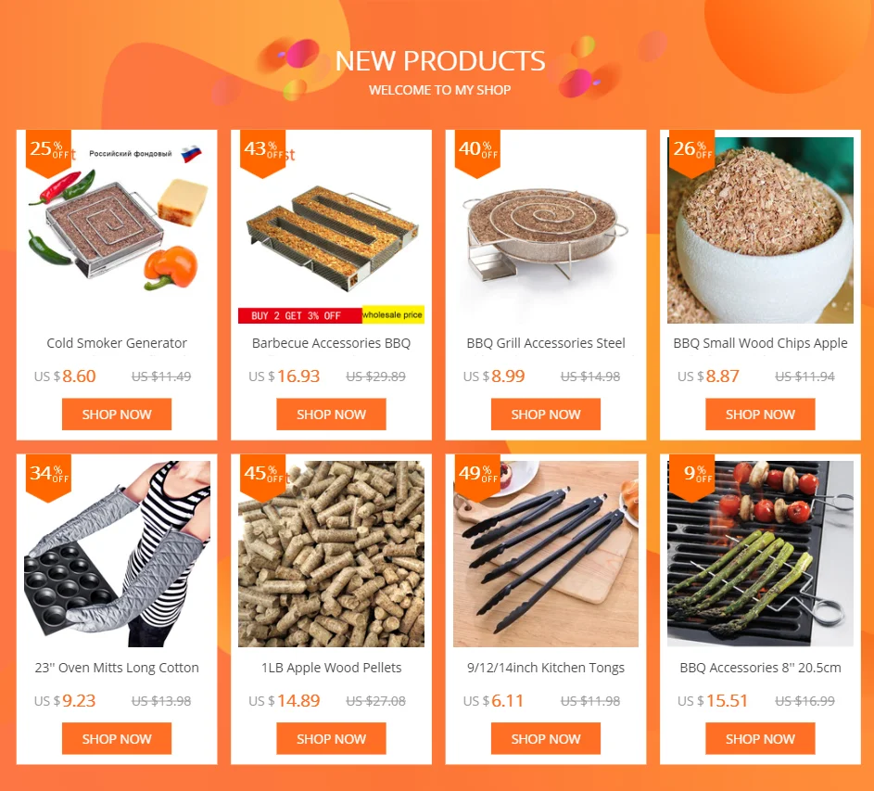Shop Now for BBQ Accessories 8'' 20.5cm
Screen dimensions: 874x791
point(760,738)
